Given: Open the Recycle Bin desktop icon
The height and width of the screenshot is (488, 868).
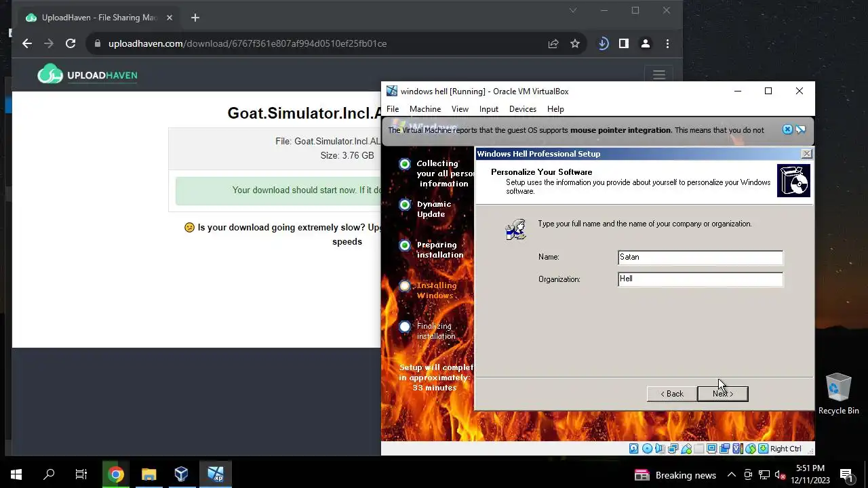Looking at the screenshot, I should (839, 394).
